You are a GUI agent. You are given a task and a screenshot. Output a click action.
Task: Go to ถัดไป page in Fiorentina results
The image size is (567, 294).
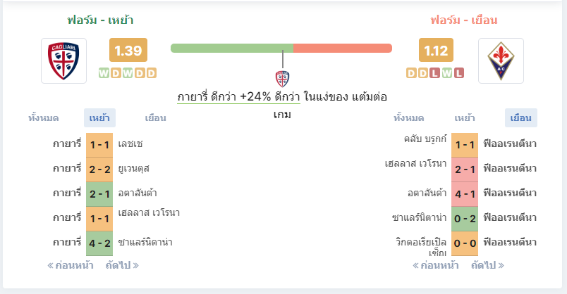(487, 265)
